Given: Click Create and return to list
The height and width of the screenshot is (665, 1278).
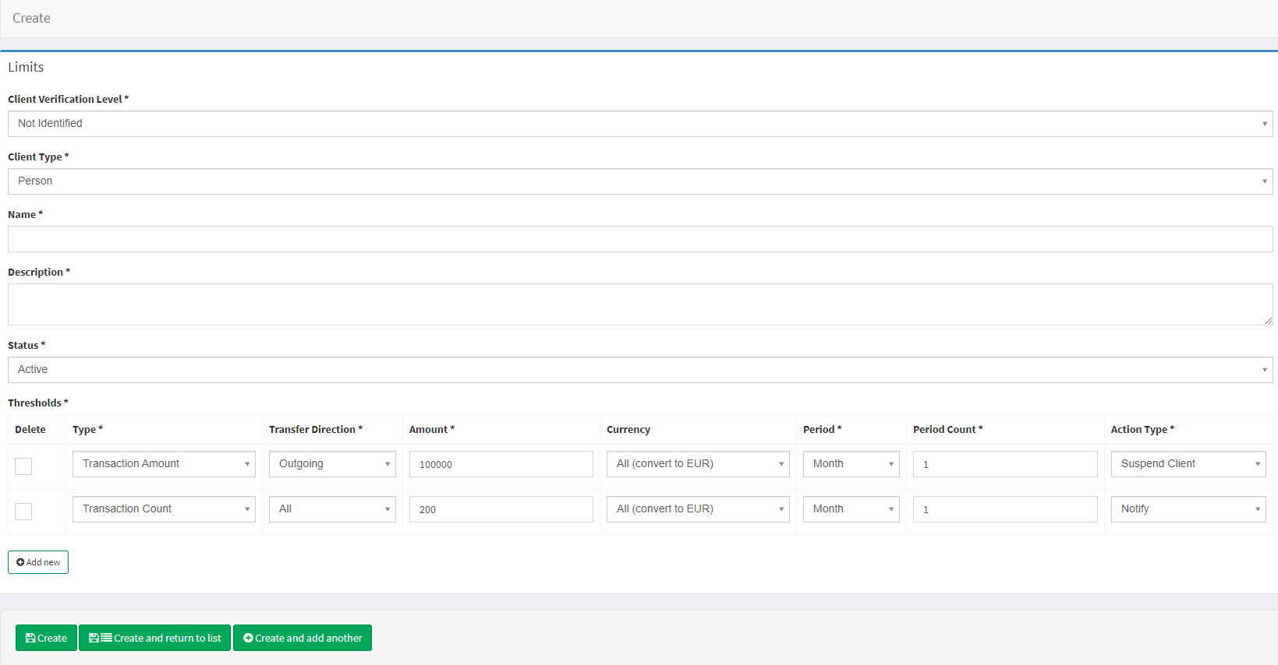Looking at the screenshot, I should tap(154, 638).
